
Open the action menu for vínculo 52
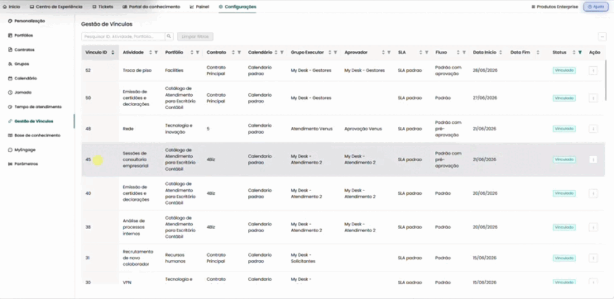[593, 70]
